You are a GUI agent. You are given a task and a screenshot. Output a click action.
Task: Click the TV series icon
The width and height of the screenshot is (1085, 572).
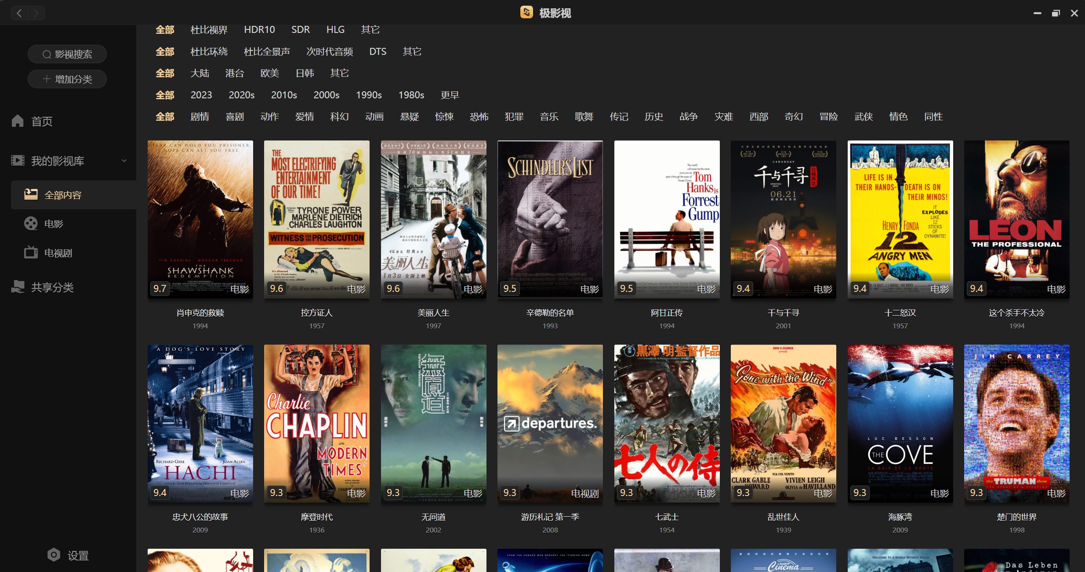[x=31, y=252]
